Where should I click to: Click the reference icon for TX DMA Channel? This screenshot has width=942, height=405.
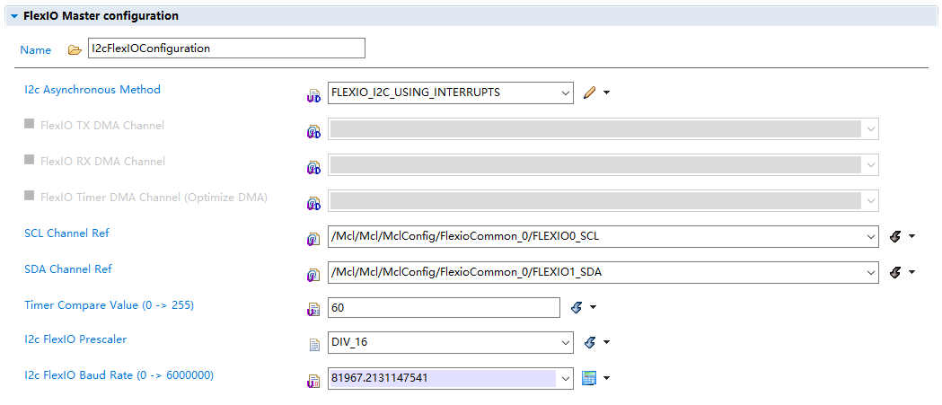(313, 132)
